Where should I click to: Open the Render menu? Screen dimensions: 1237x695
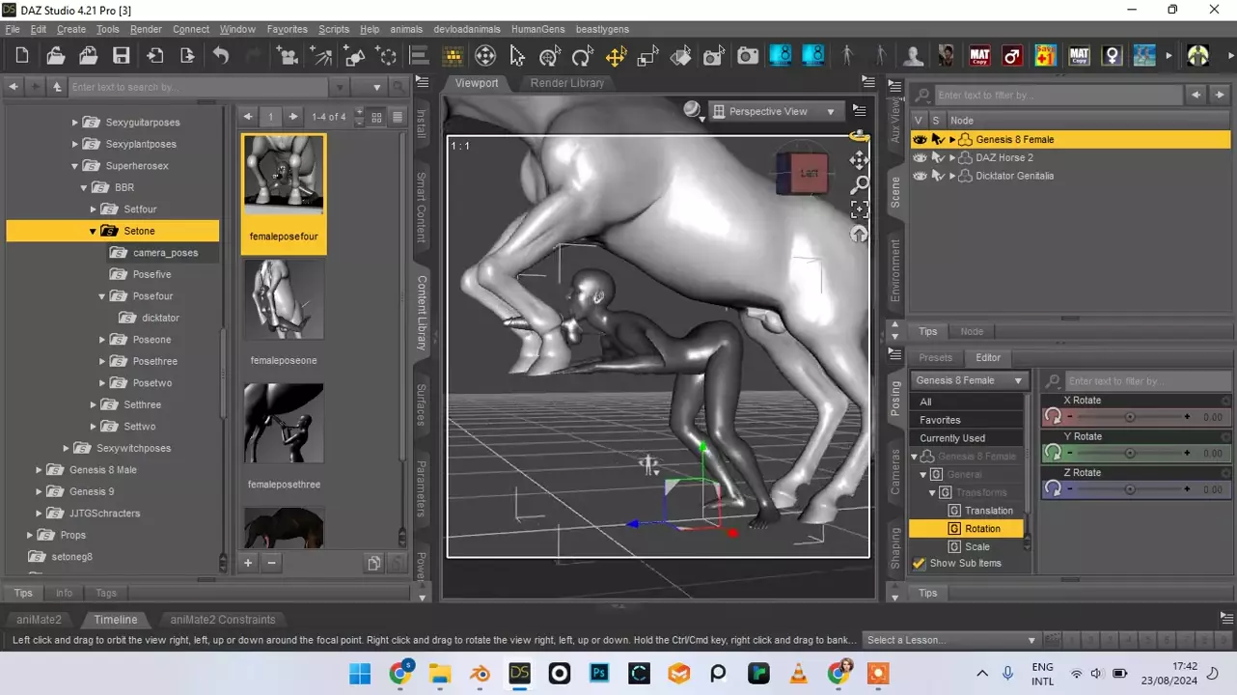click(x=146, y=29)
